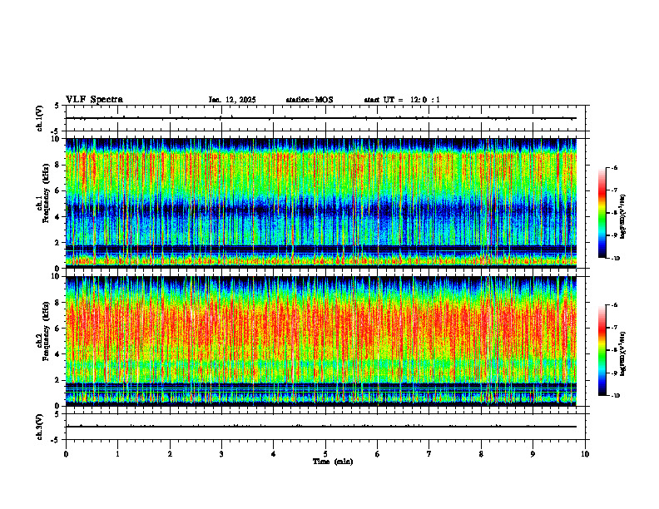Click the "-6" label on ch.2 colorbar
Screen dimensions: 659x509
614,305
